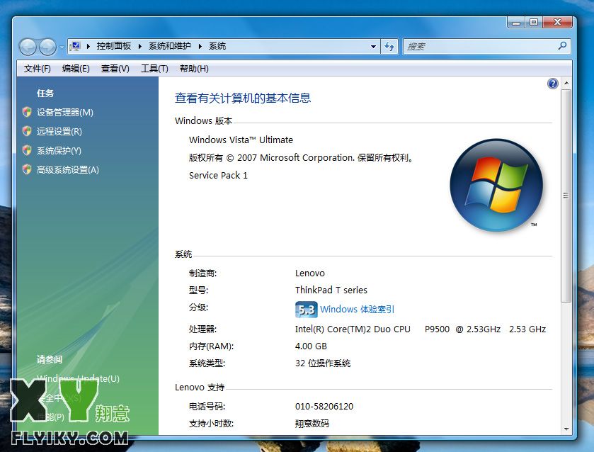The height and width of the screenshot is (452, 594).
Task: Click the shield icon beside 设备管理器
Action: pyautogui.click(x=27, y=112)
